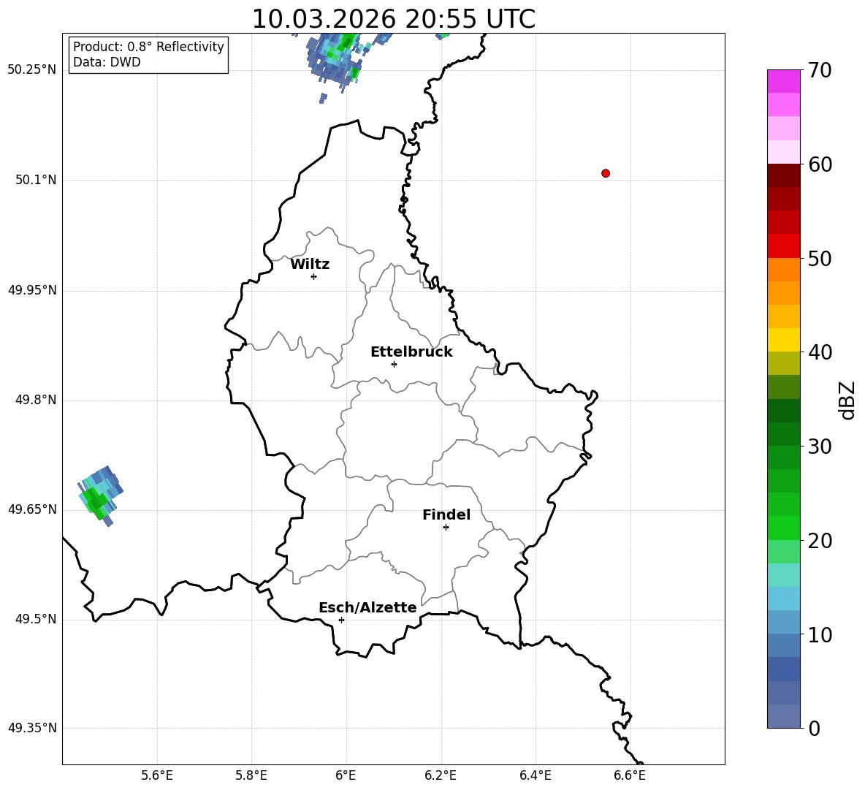Click the 20 tick on the colorbar
The image size is (865, 790).
pyautogui.click(x=820, y=541)
